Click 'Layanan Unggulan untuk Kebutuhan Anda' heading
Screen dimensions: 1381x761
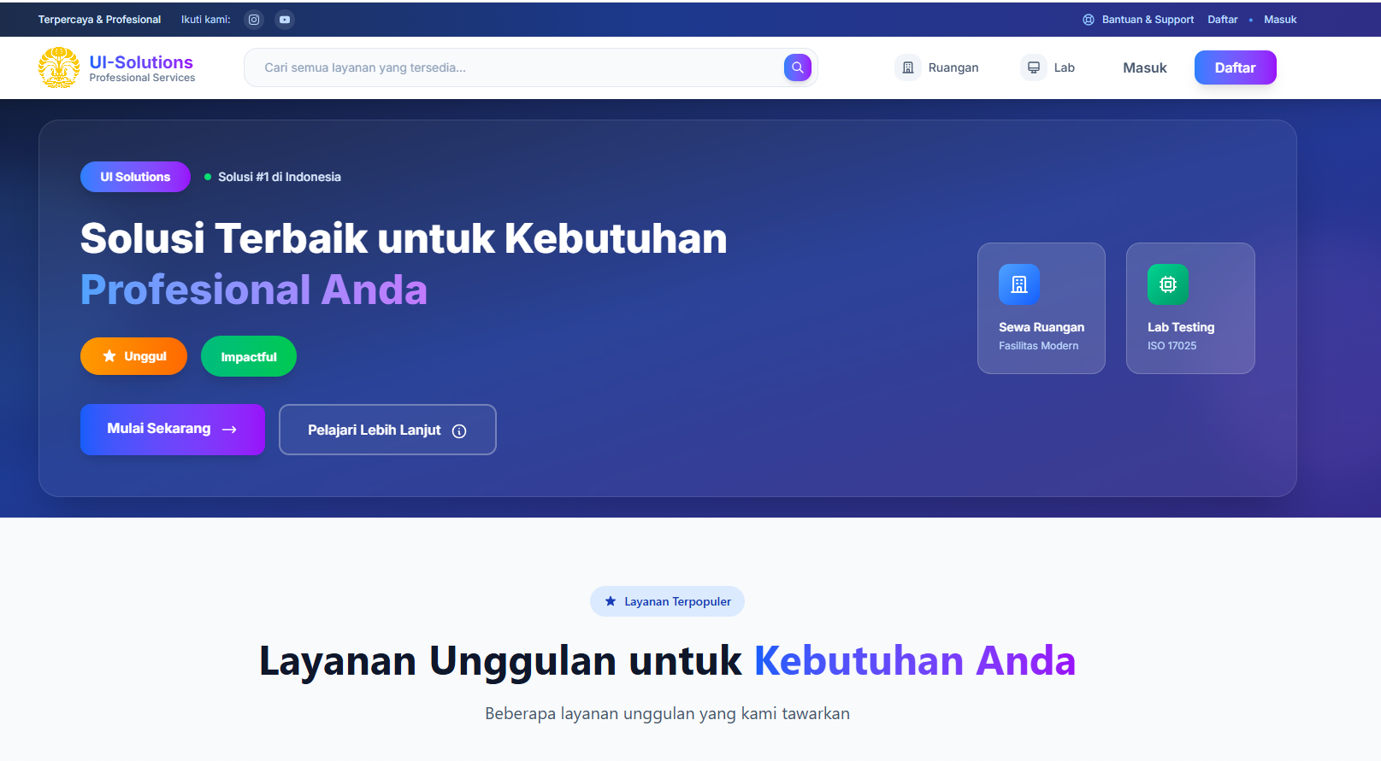point(668,661)
